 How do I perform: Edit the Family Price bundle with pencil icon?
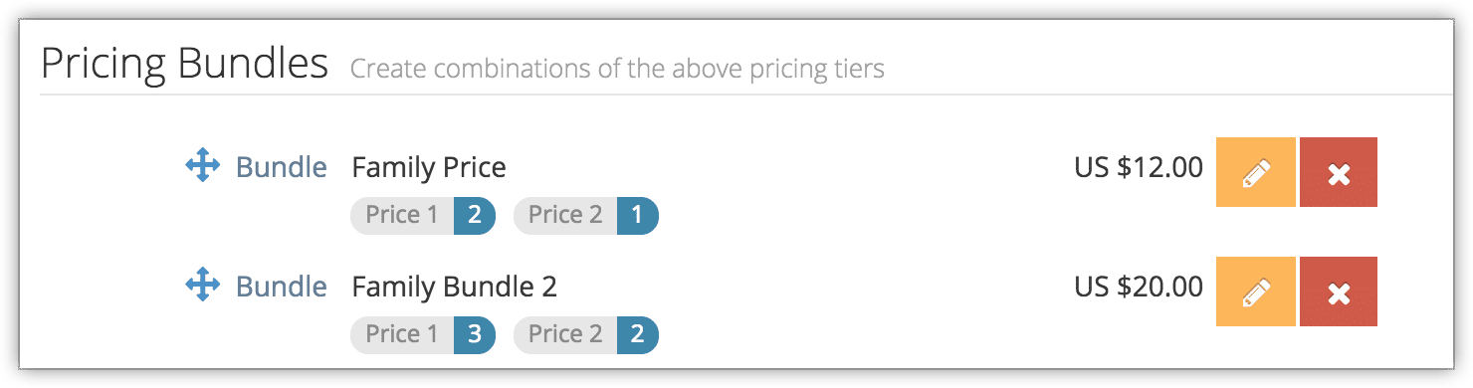point(1256,172)
